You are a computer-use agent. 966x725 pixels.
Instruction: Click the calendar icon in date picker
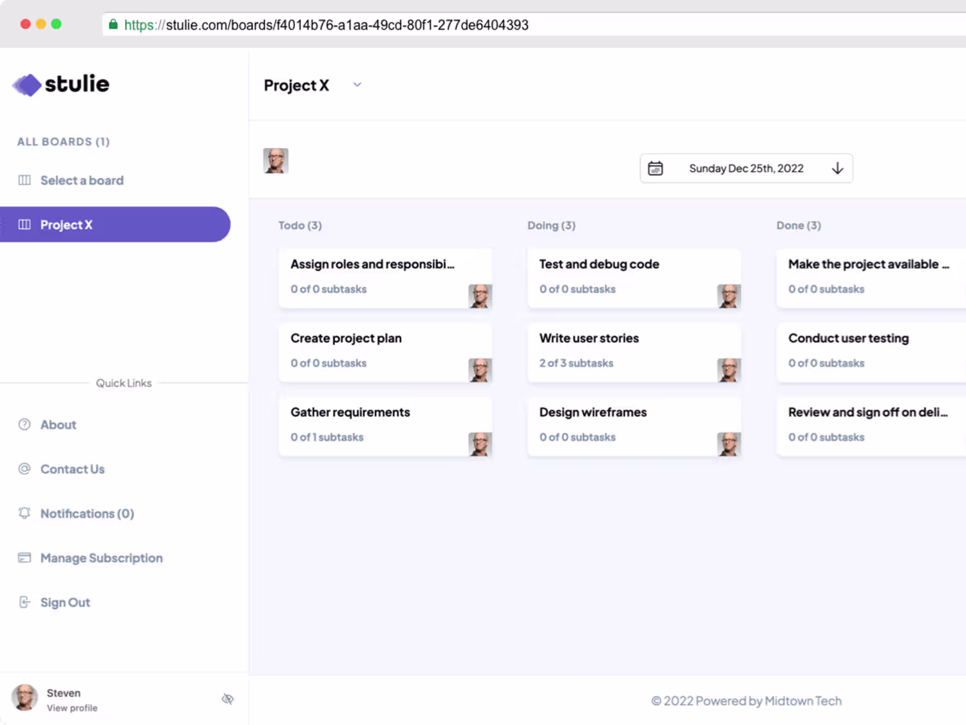click(x=655, y=168)
